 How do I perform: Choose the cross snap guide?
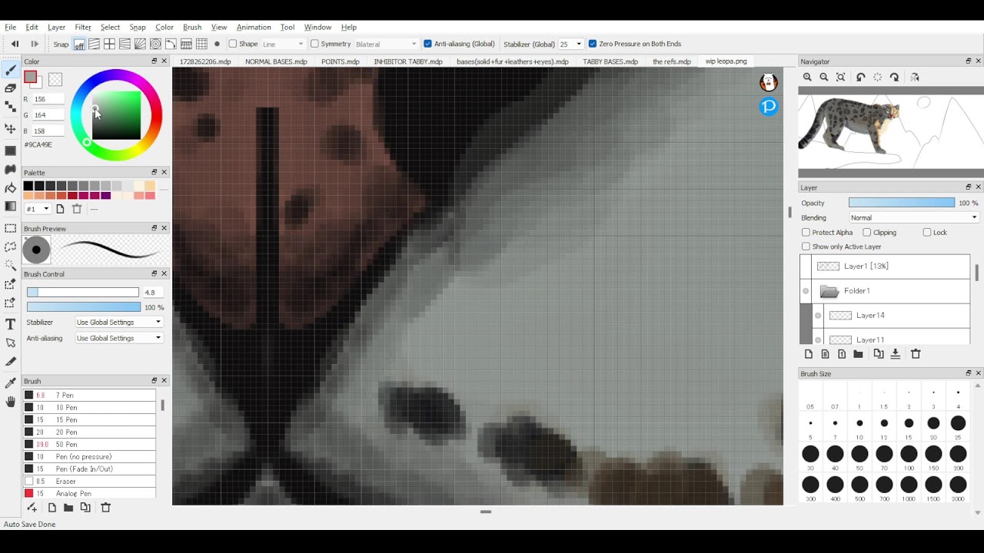click(x=109, y=44)
